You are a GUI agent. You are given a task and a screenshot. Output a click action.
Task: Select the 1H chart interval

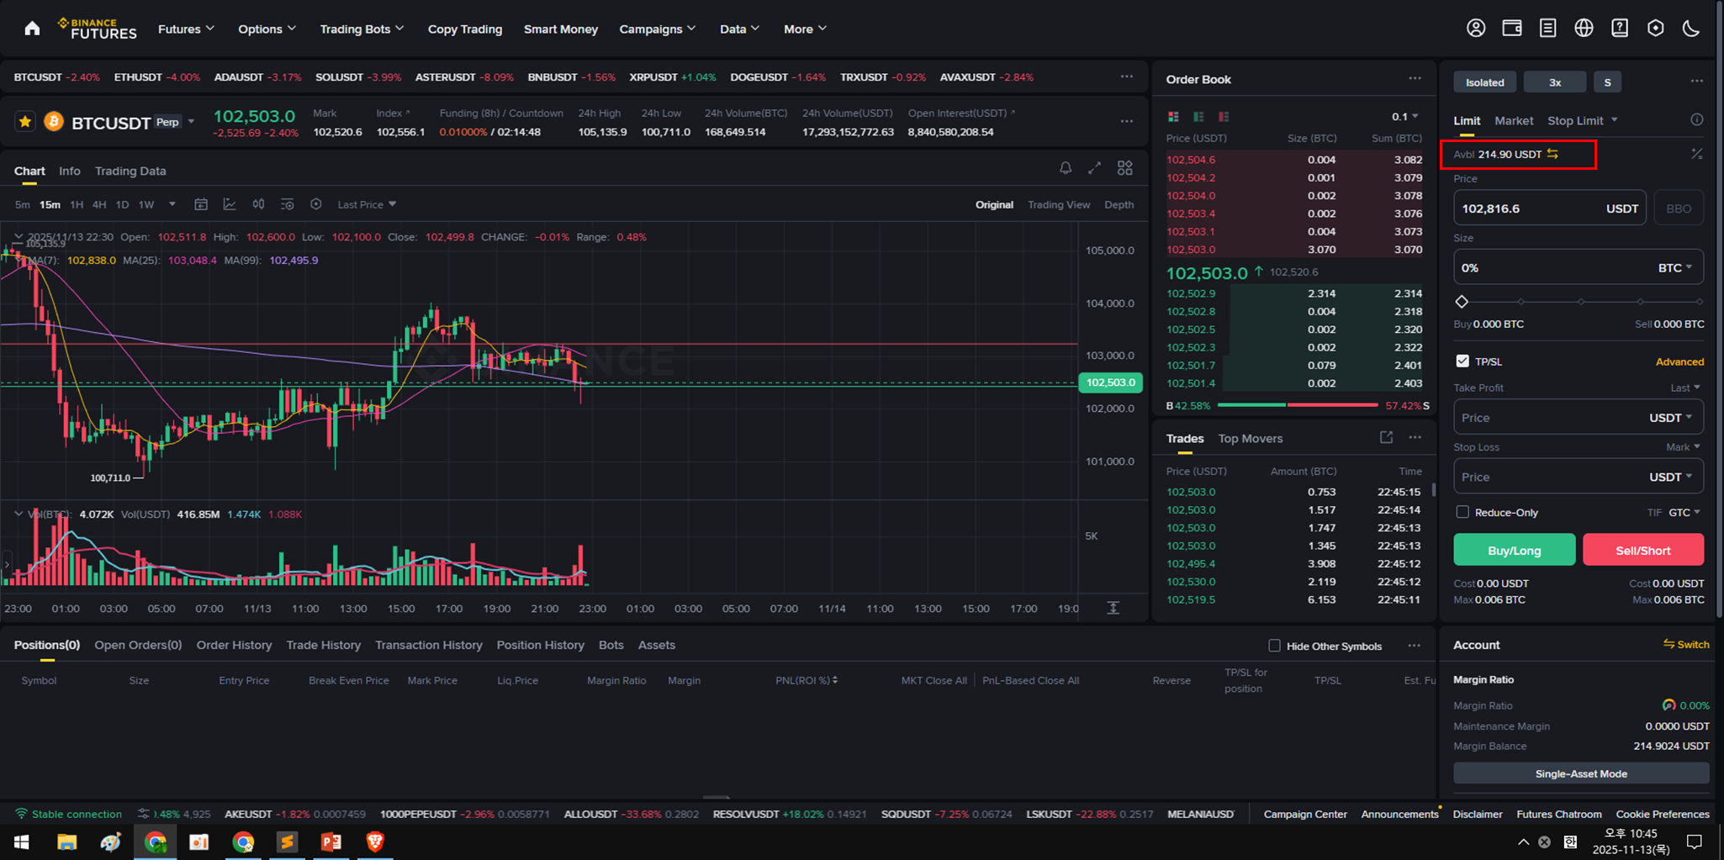coord(77,204)
